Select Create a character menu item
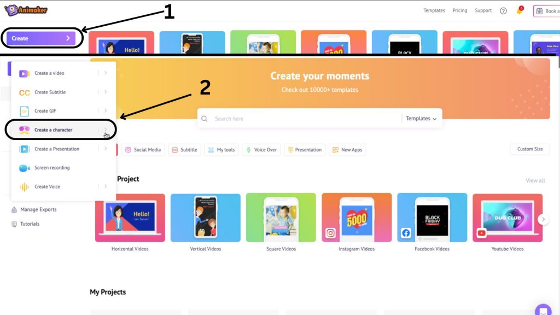Viewport: 560px width, 315px height. point(61,130)
